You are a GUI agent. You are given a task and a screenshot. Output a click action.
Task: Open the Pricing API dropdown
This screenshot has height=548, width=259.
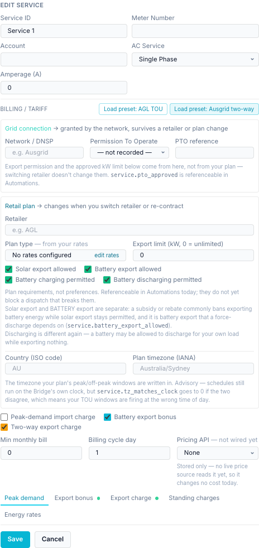pos(218,453)
